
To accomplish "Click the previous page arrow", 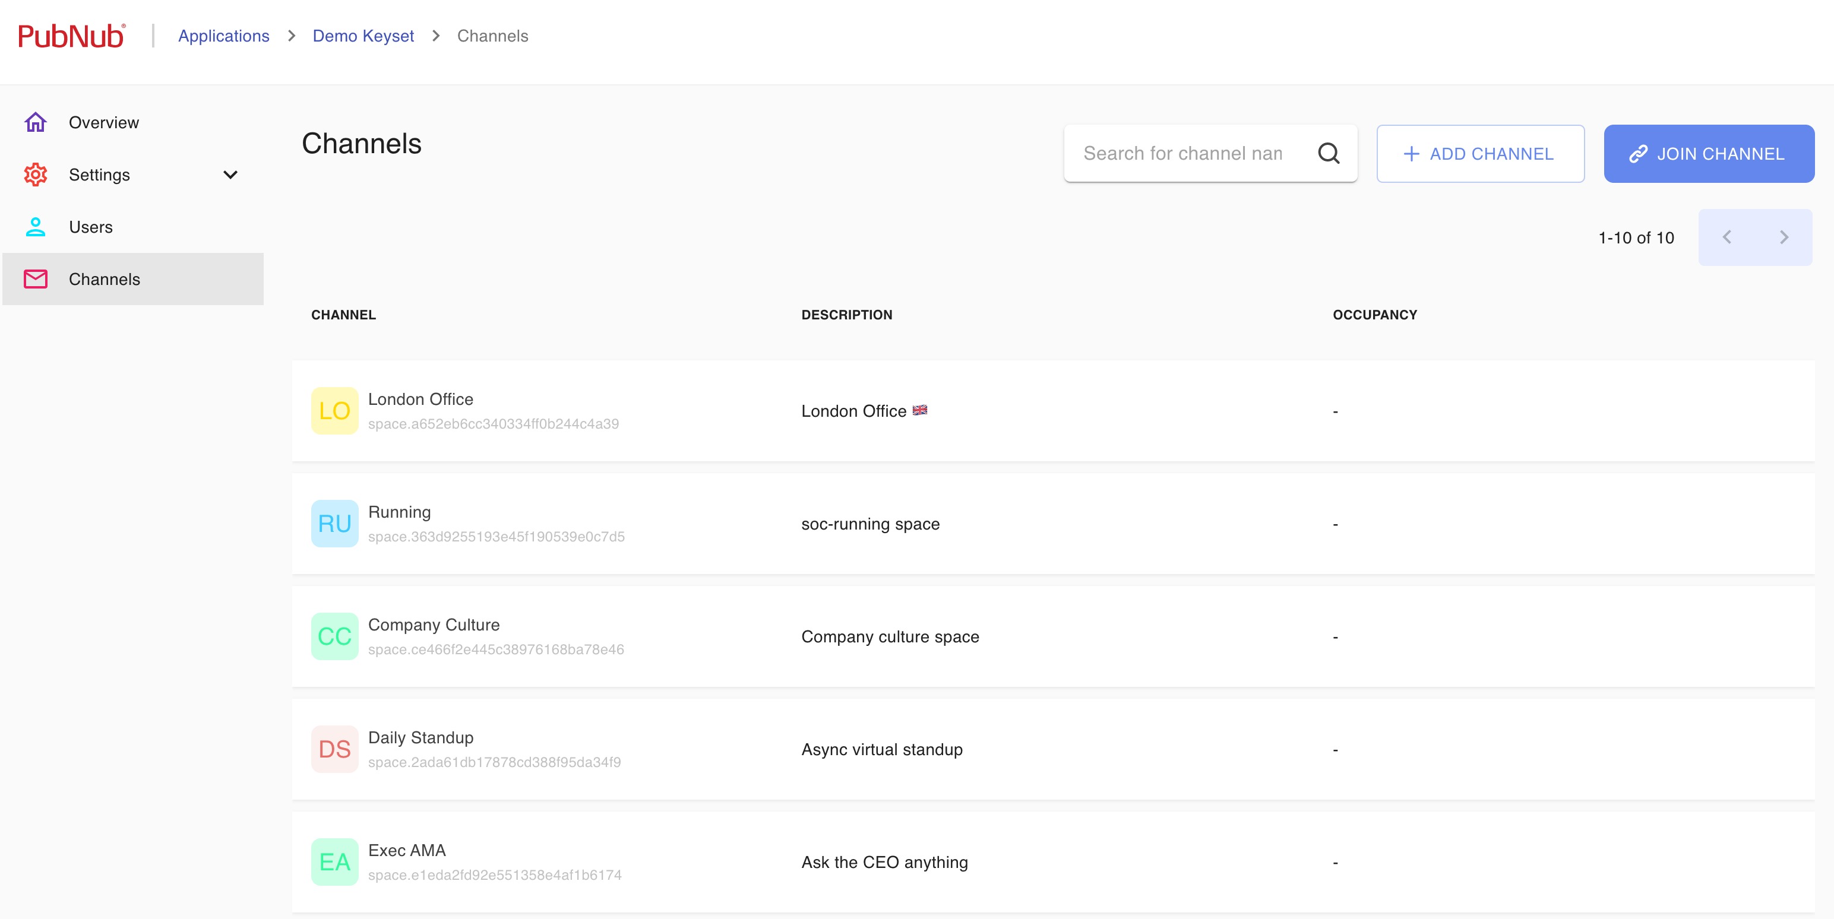I will click(1727, 237).
